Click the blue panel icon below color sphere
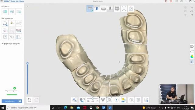 pos(192,62)
